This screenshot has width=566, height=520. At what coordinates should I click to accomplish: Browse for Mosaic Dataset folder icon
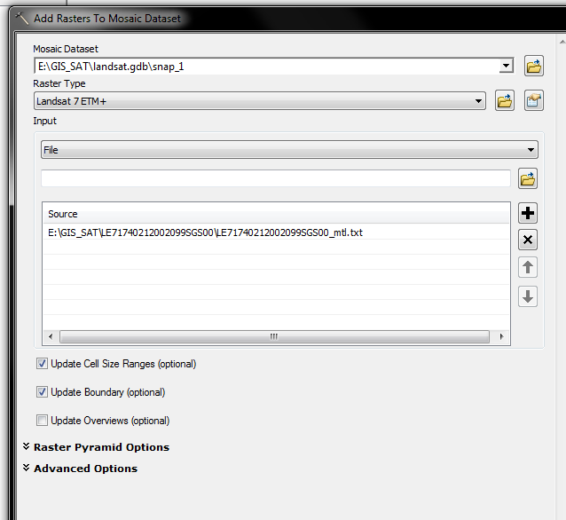[x=533, y=66]
